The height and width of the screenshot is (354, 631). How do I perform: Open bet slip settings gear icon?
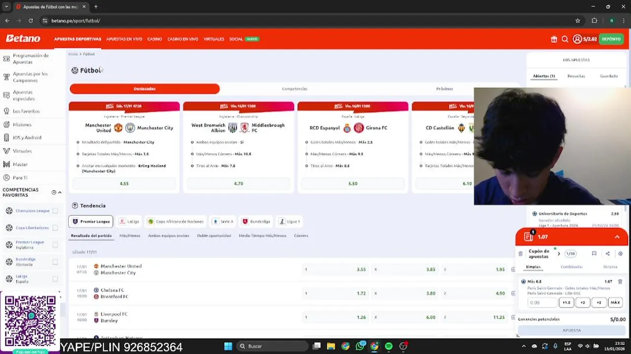[x=620, y=254]
